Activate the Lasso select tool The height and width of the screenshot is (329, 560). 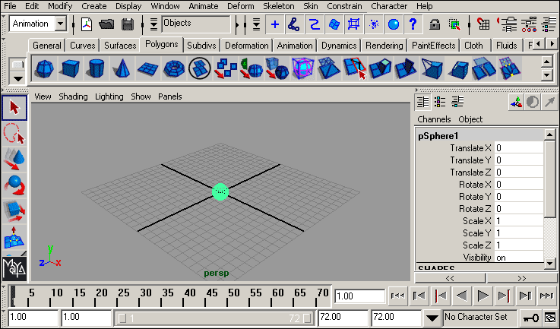coord(14,134)
